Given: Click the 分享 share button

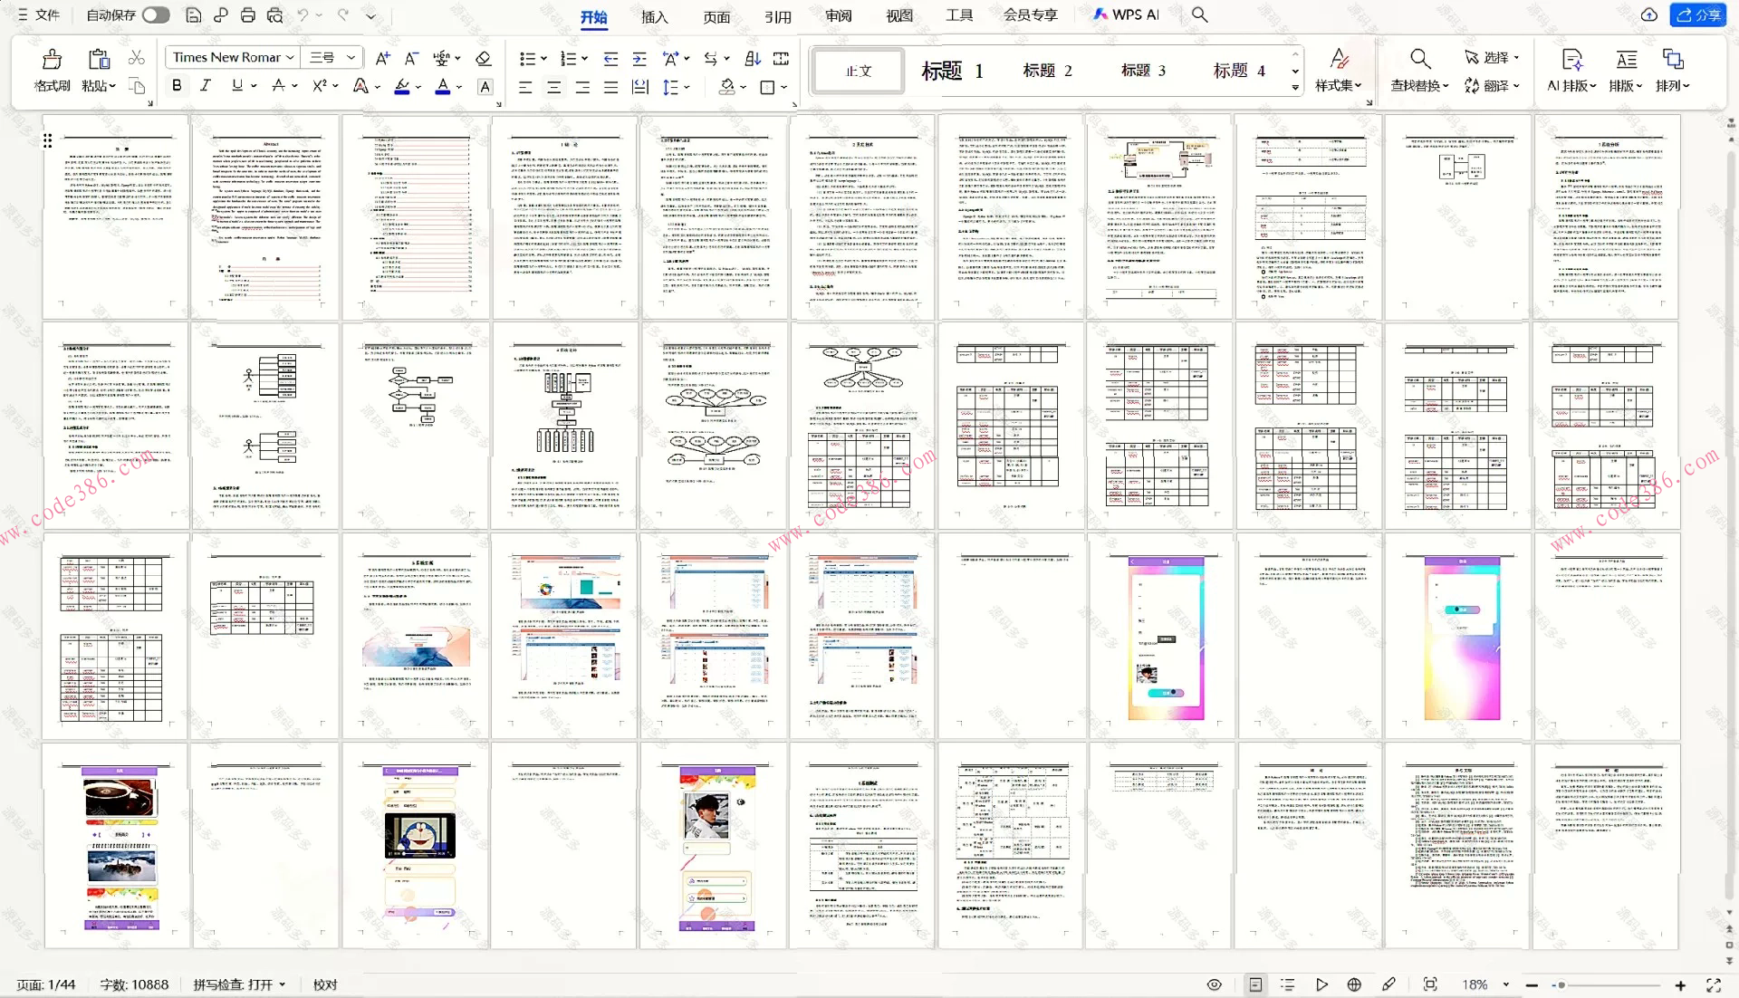Looking at the screenshot, I should (x=1697, y=14).
